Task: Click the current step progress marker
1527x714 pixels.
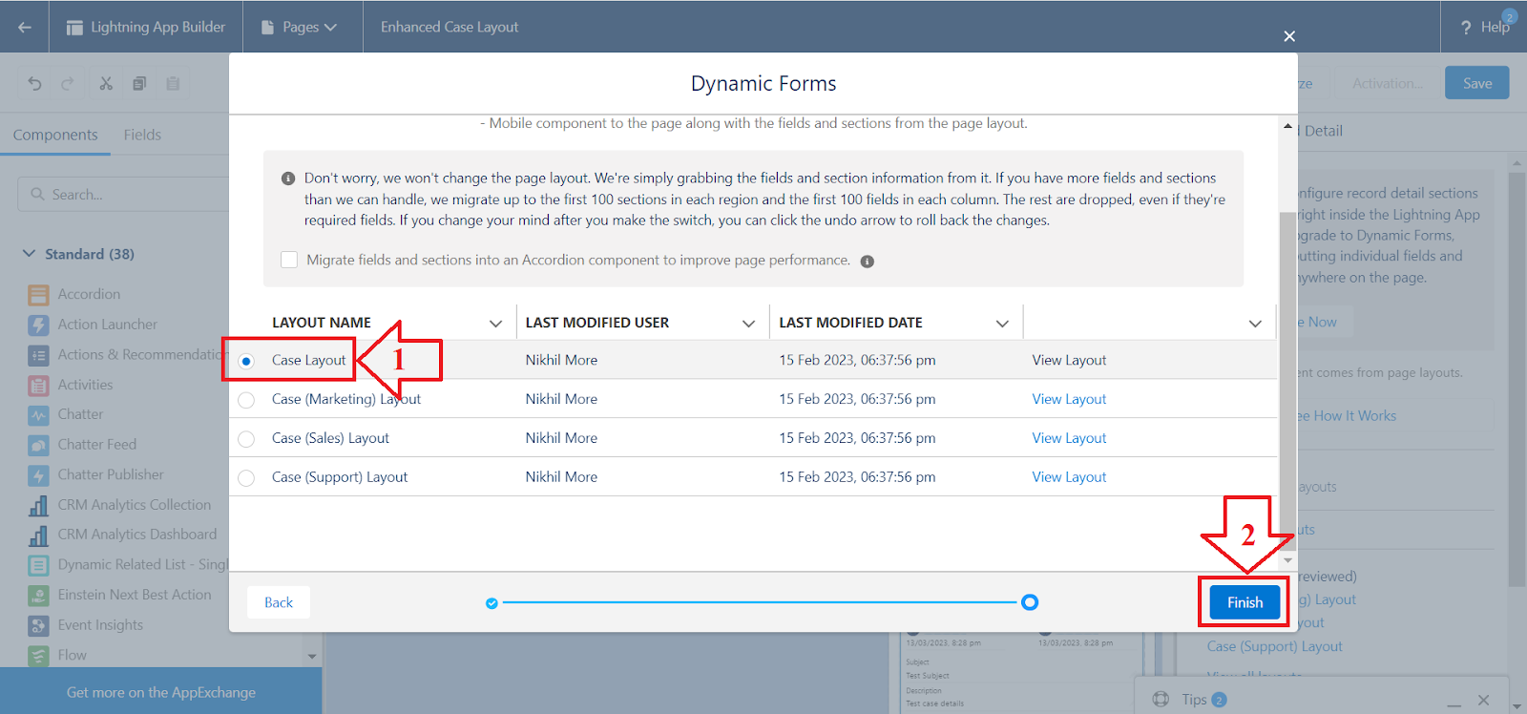Action: point(1030,602)
